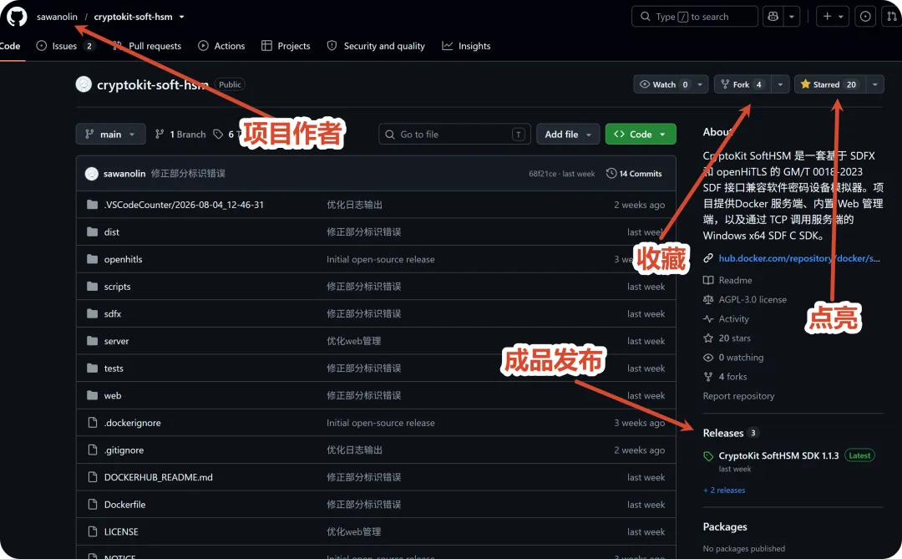The width and height of the screenshot is (902, 559).
Task: Switch to the Actions tab
Action: tap(221, 46)
